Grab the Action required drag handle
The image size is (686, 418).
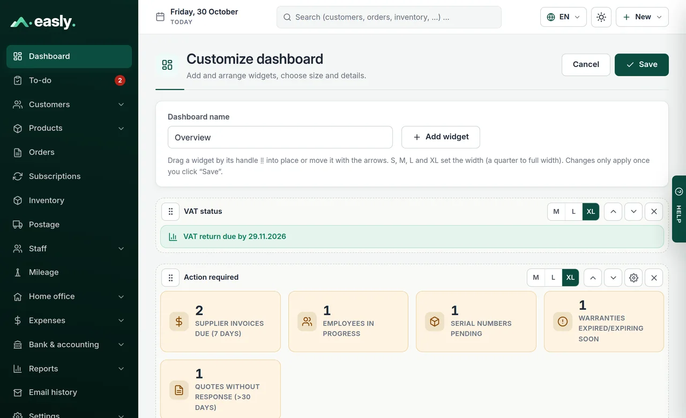[x=170, y=278]
